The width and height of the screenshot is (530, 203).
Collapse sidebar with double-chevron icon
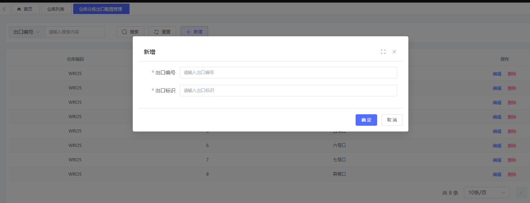[x=4, y=9]
